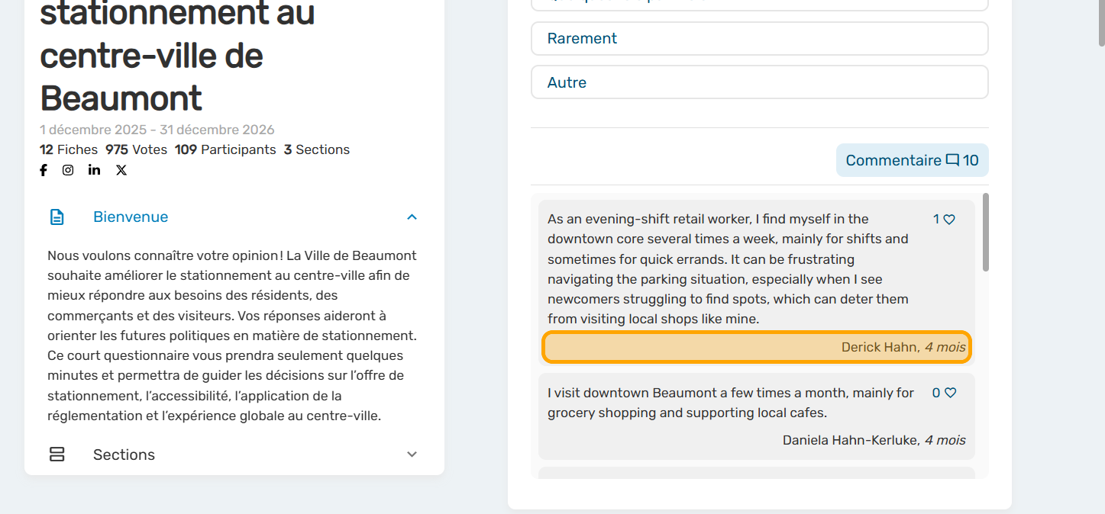The image size is (1105, 514).
Task: Select the "Rarement" answer option
Action: [x=759, y=39]
